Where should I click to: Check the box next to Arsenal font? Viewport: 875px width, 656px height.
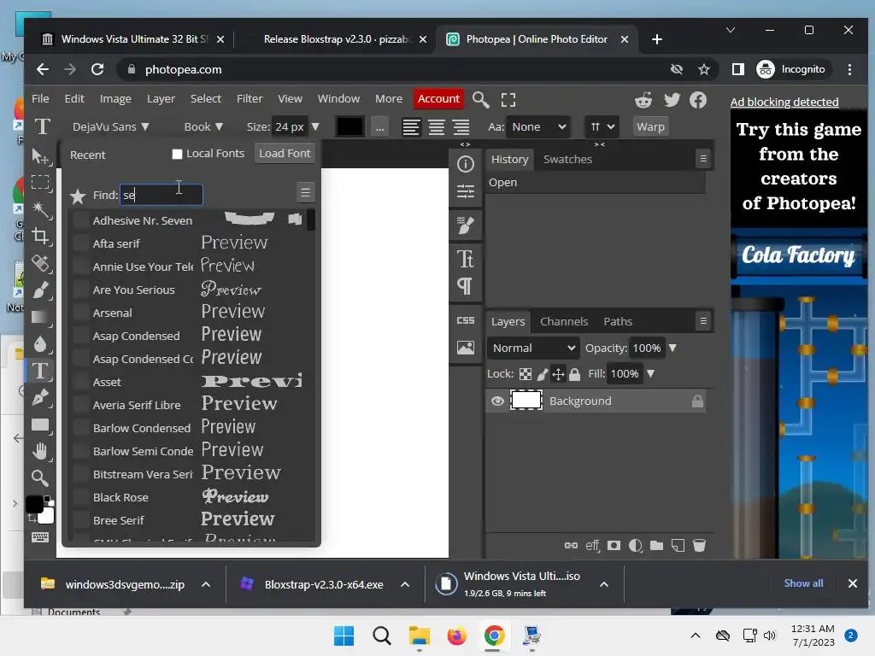point(81,313)
